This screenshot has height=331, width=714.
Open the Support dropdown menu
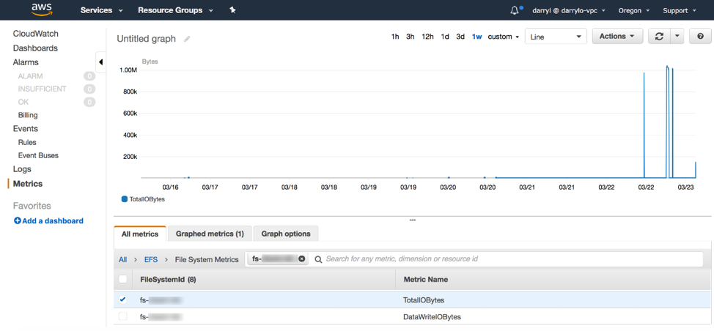click(x=680, y=10)
